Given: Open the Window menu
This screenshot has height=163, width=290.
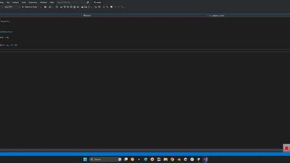Looking at the screenshot, I should point(43,2).
